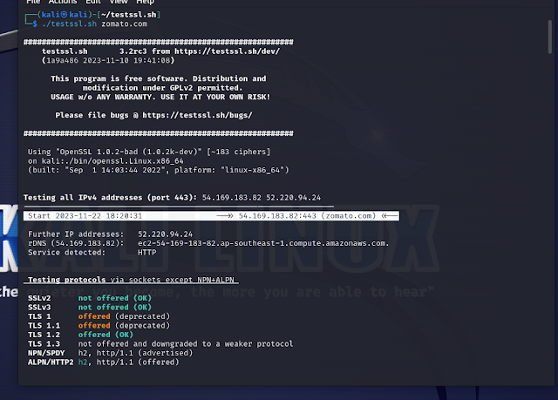
Task: Click TLS 1.3 'not offered and downgraded' result
Action: [x=186, y=344]
